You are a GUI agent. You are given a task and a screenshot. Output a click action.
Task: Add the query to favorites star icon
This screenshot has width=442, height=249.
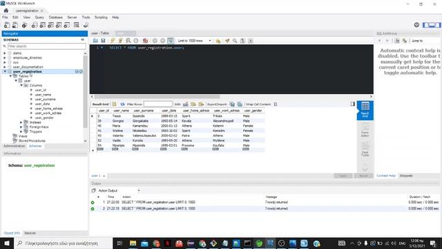[x=218, y=41]
